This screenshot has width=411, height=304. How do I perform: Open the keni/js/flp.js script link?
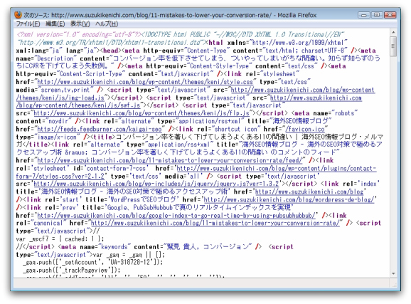[142, 113]
